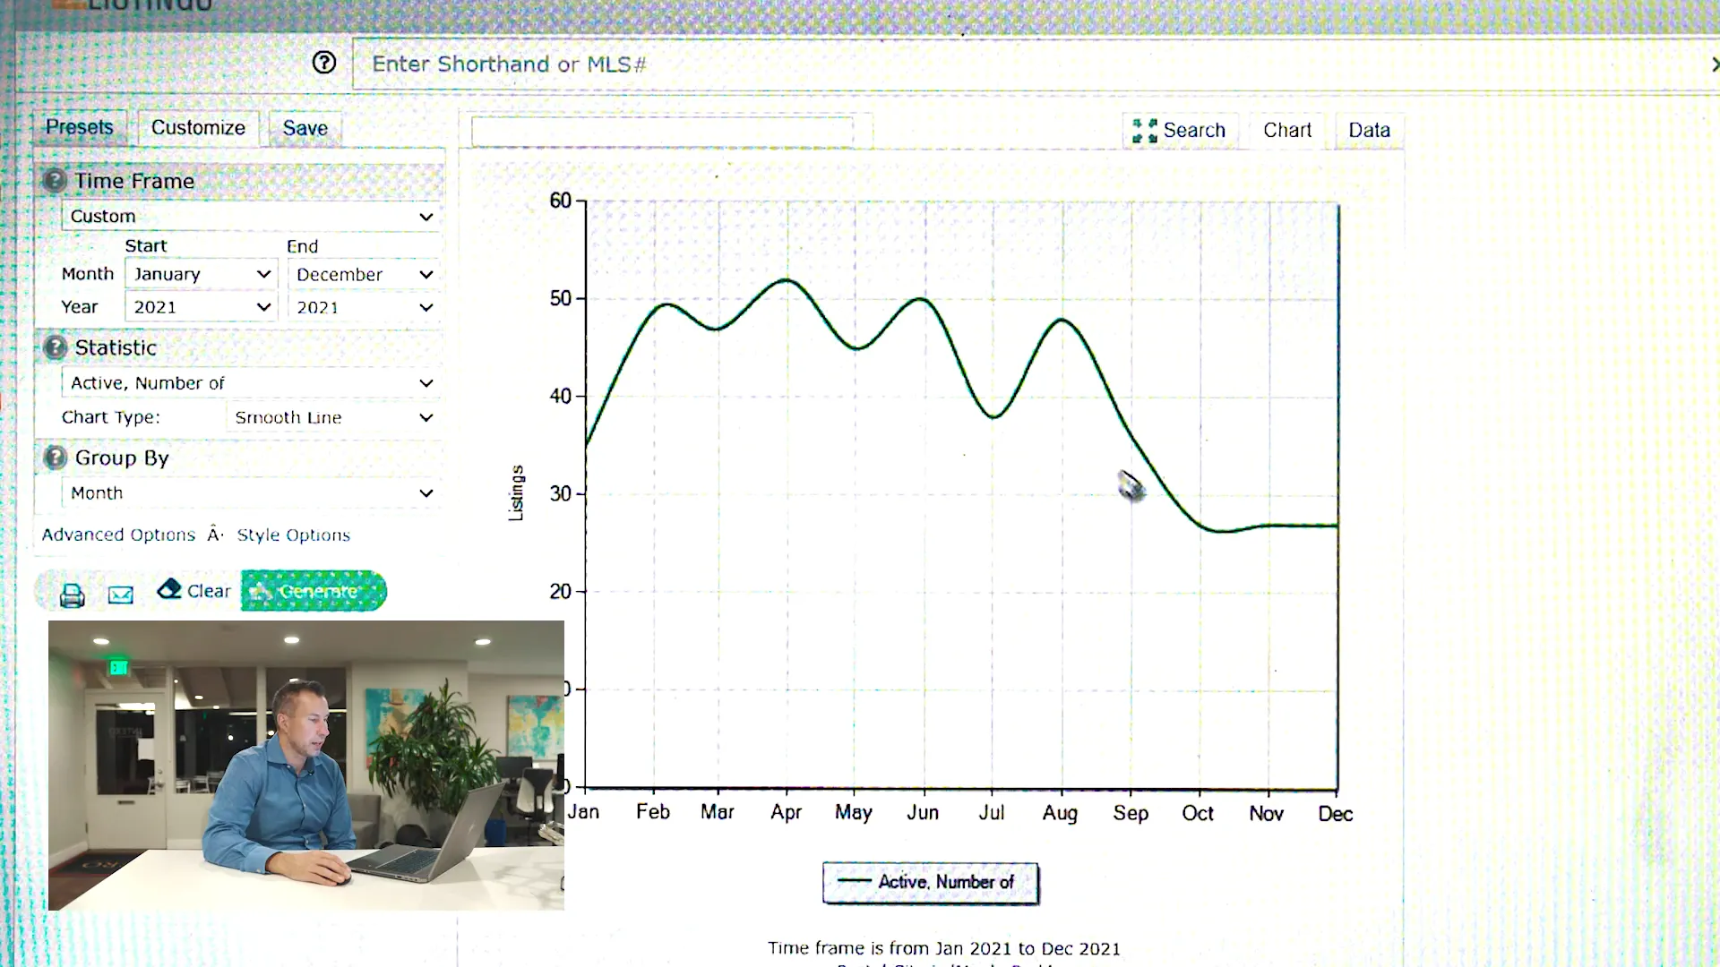Image resolution: width=1720 pixels, height=967 pixels.
Task: Click the Group By section header
Action: point(240,458)
